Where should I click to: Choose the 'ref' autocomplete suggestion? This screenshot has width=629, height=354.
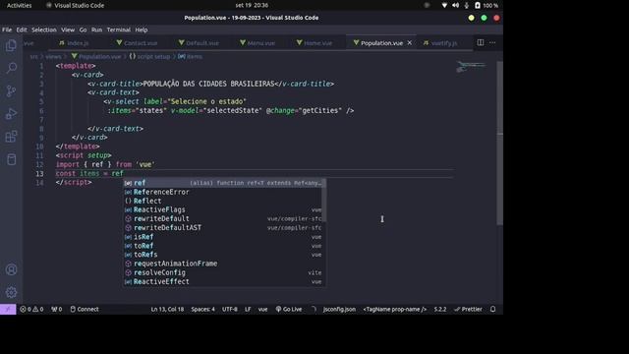[224, 183]
